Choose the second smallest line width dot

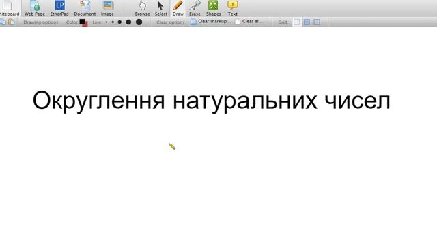[113, 22]
